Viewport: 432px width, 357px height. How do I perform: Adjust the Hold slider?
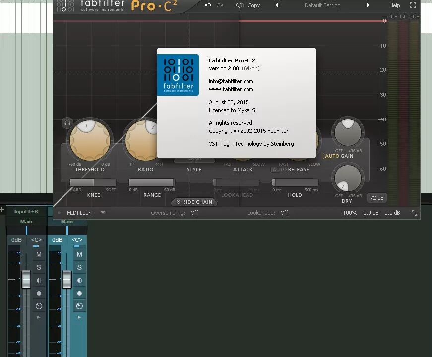[295, 182]
